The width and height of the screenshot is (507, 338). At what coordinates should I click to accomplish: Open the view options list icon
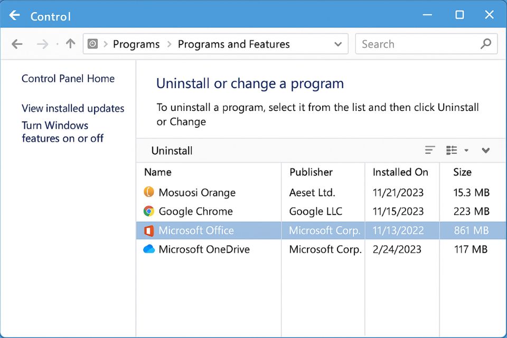(452, 151)
